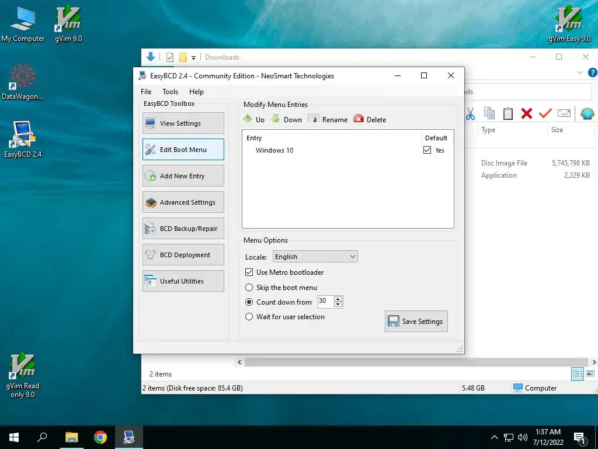Toggle Windows 10 Default checkbox
Image resolution: width=598 pixels, height=449 pixels.
point(427,150)
